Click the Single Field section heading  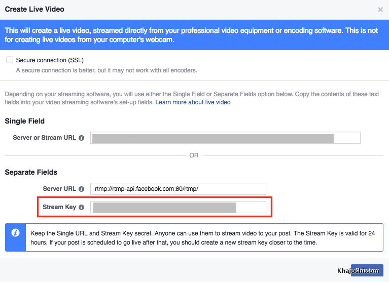pos(25,122)
